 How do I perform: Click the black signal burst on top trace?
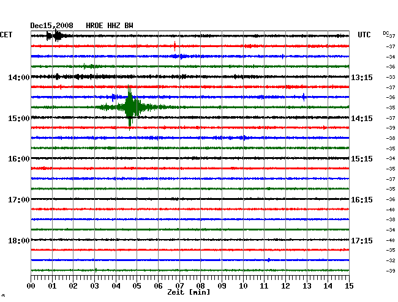pyautogui.click(x=58, y=35)
